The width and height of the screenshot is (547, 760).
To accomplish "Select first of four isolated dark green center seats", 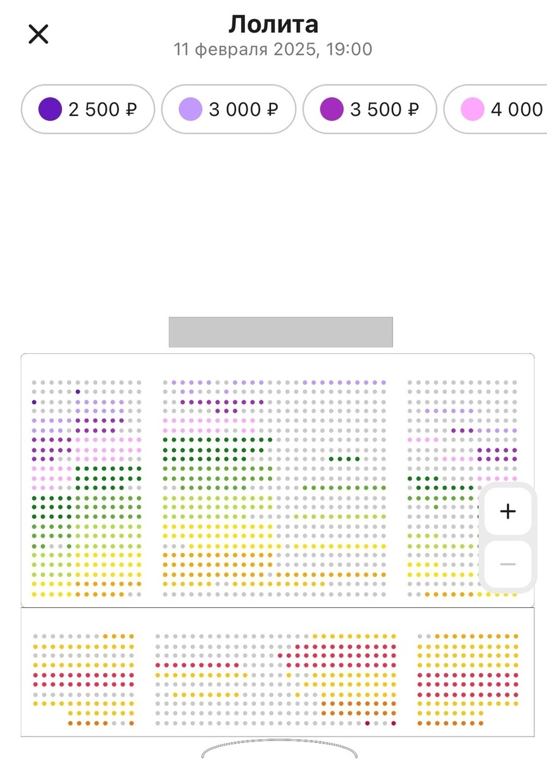I will (x=331, y=459).
